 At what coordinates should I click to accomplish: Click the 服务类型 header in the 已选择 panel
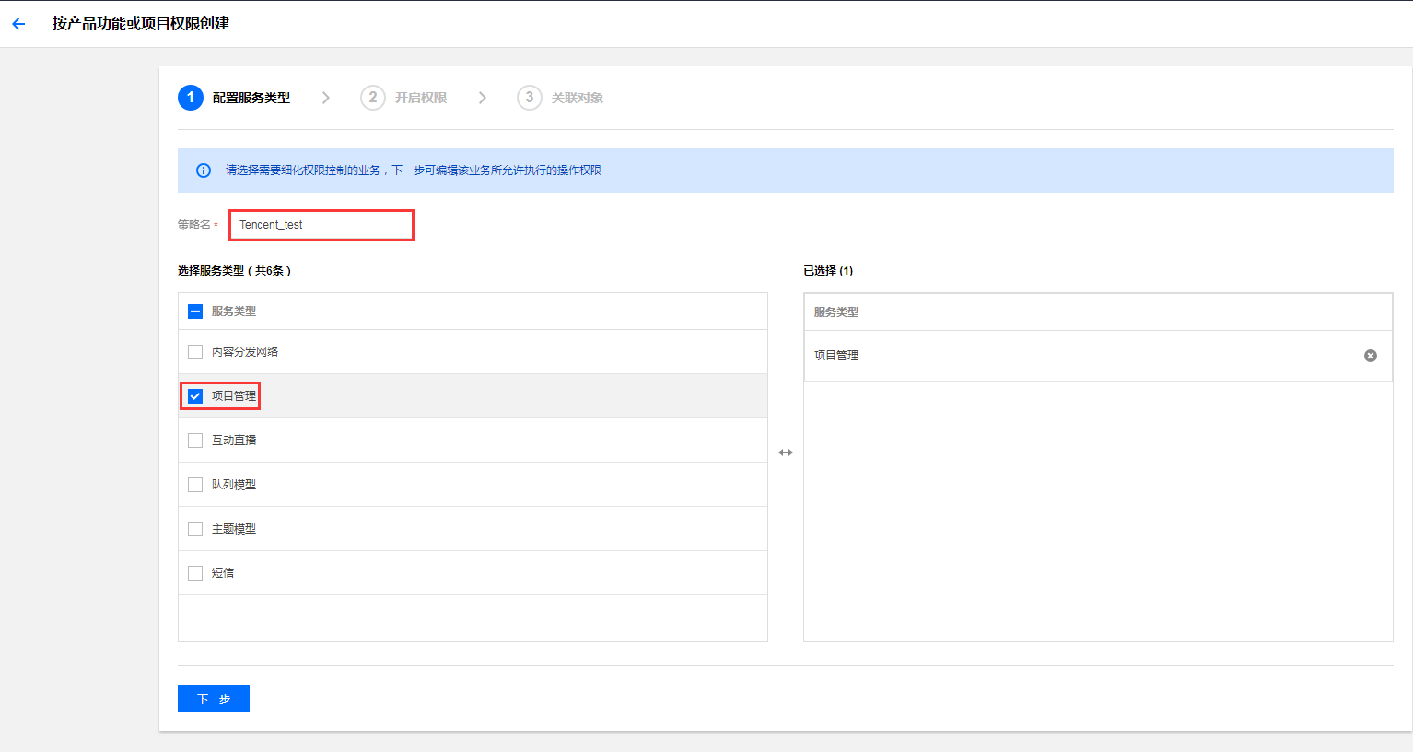[836, 312]
